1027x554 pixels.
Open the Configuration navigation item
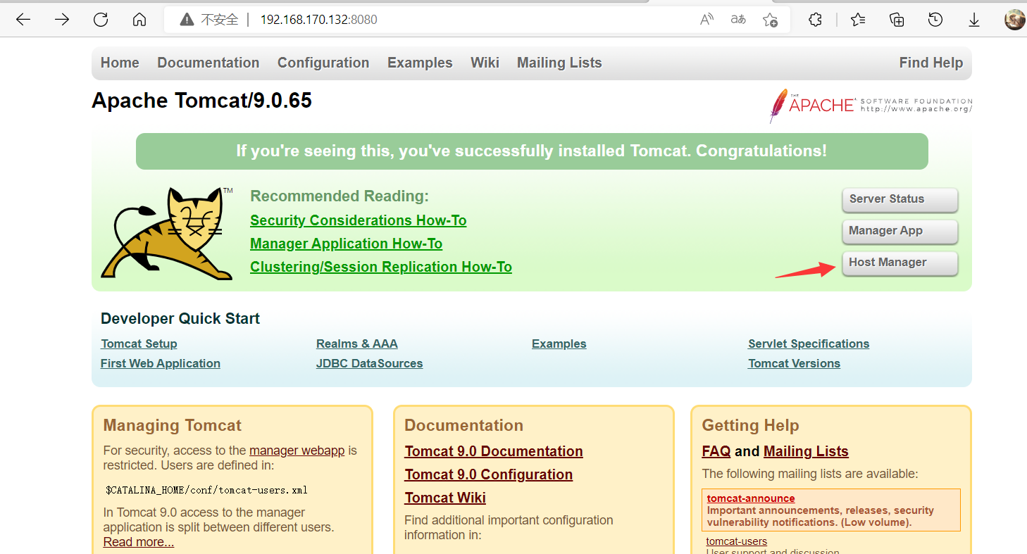coord(323,63)
